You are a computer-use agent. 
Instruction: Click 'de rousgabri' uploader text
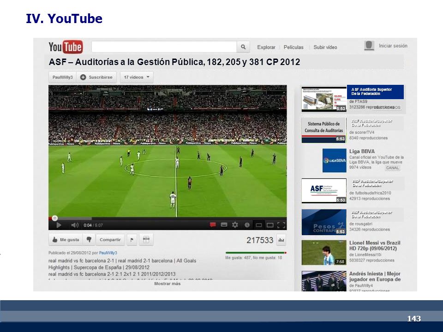(361, 224)
